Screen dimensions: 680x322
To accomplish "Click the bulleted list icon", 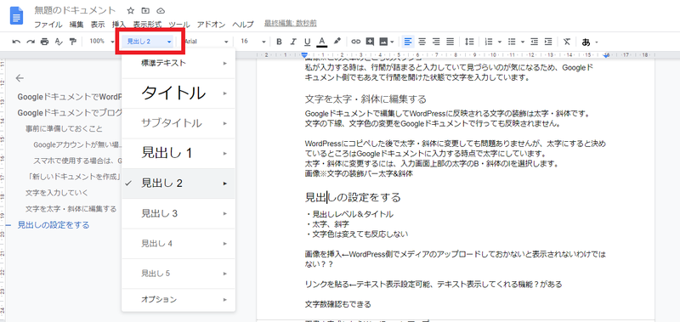I will 512,42.
